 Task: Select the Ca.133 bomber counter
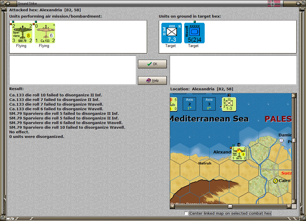tap(45, 33)
